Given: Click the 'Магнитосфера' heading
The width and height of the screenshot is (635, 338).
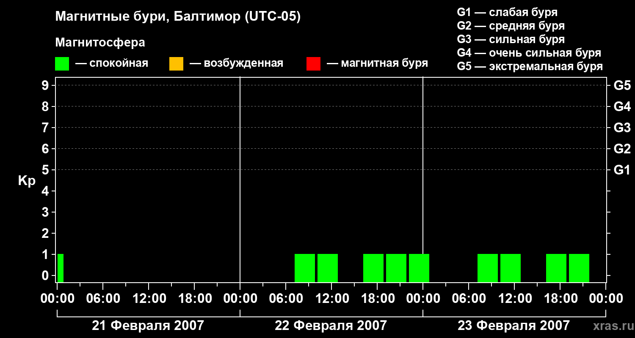Looking at the screenshot, I should [x=100, y=43].
